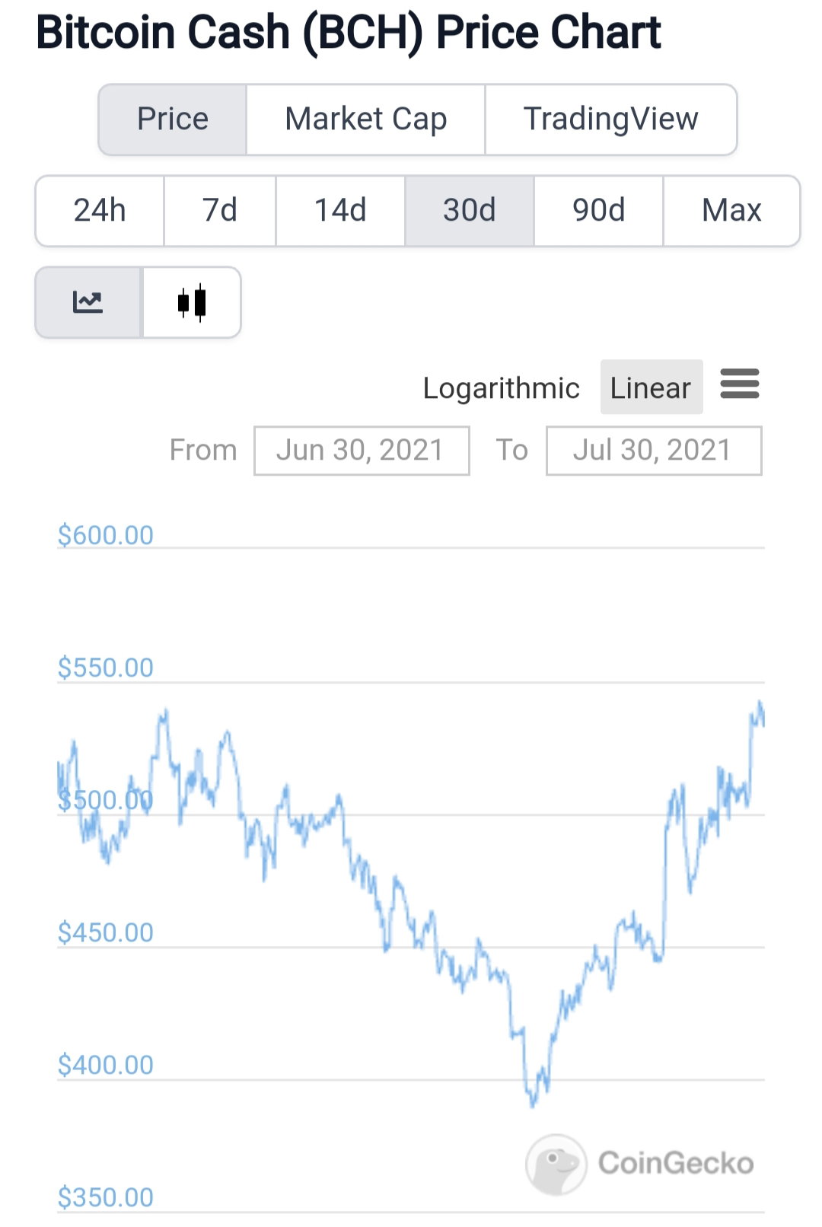Select the Price tab
The height and width of the screenshot is (1227, 822).
pos(173,120)
